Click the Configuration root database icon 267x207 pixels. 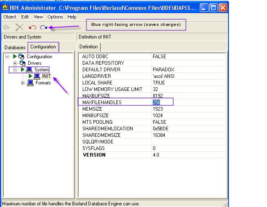(21, 57)
